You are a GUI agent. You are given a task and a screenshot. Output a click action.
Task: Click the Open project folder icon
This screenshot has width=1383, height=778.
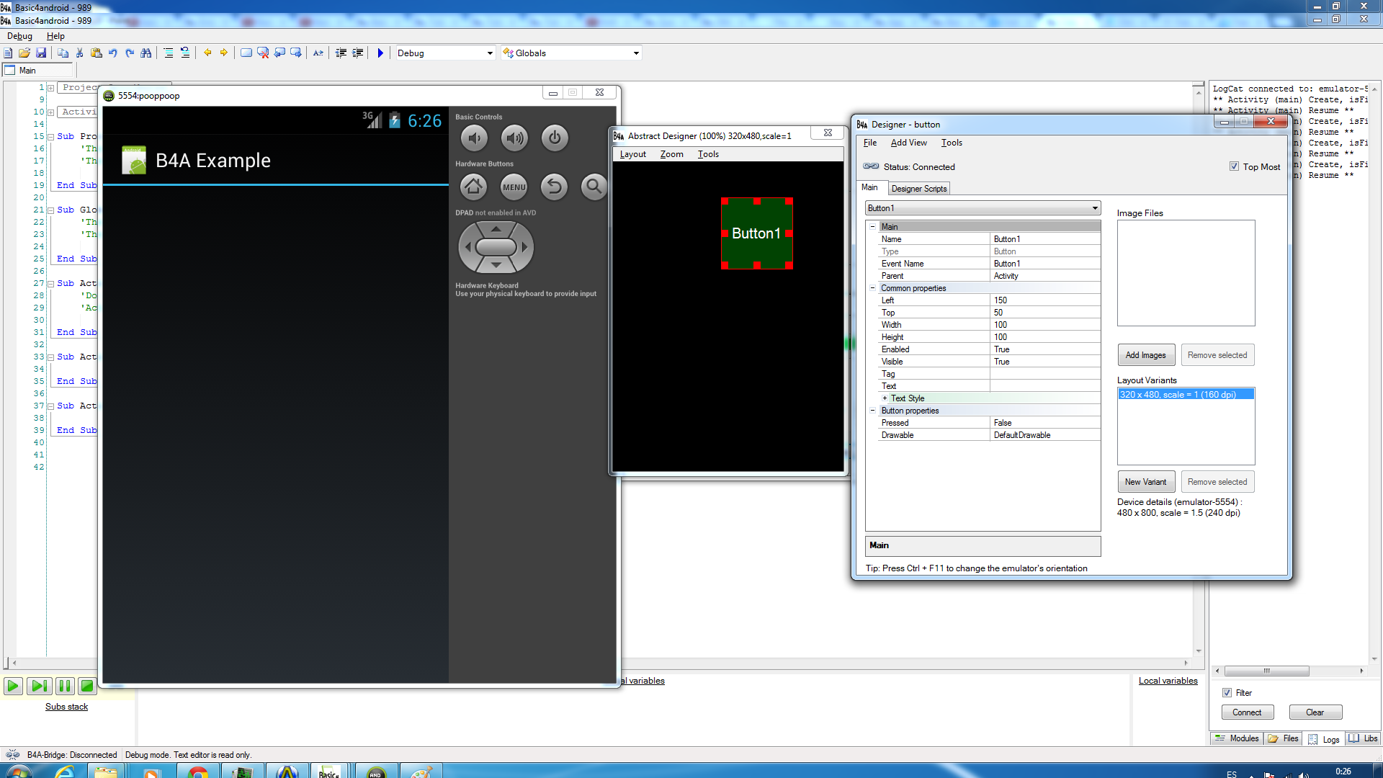[x=24, y=53]
